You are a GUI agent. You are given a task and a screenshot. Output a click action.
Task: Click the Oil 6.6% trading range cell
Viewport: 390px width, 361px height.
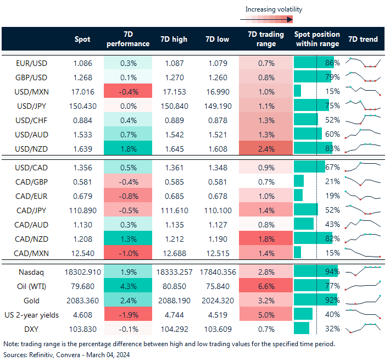click(266, 286)
